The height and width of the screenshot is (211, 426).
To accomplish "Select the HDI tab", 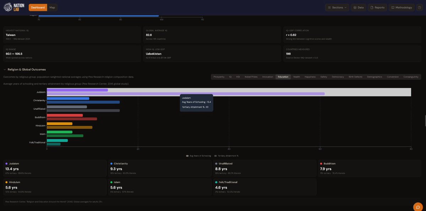I will 238,77.
